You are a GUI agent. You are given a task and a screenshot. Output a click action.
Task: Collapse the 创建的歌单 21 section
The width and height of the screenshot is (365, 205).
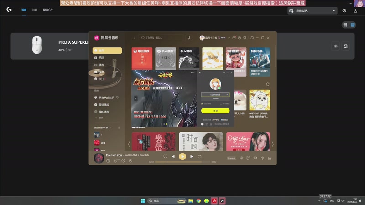tap(110, 128)
